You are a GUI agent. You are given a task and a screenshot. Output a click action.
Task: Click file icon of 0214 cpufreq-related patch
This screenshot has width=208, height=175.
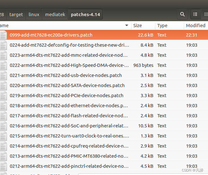click(x=3, y=146)
